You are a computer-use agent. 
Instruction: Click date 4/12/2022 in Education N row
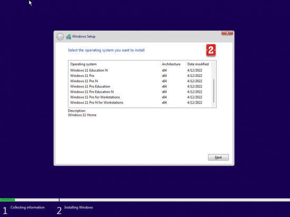195,71
